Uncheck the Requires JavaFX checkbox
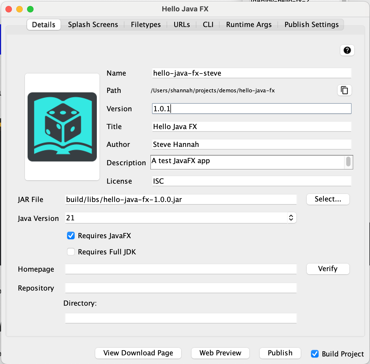The height and width of the screenshot is (364, 370). pos(71,235)
